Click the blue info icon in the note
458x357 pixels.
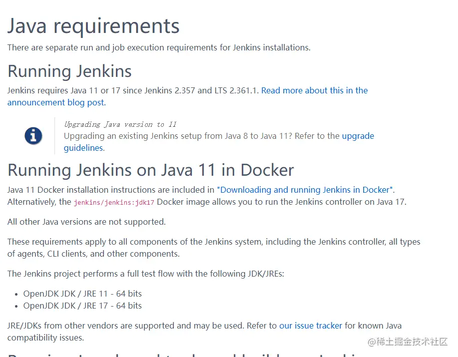coord(33,136)
